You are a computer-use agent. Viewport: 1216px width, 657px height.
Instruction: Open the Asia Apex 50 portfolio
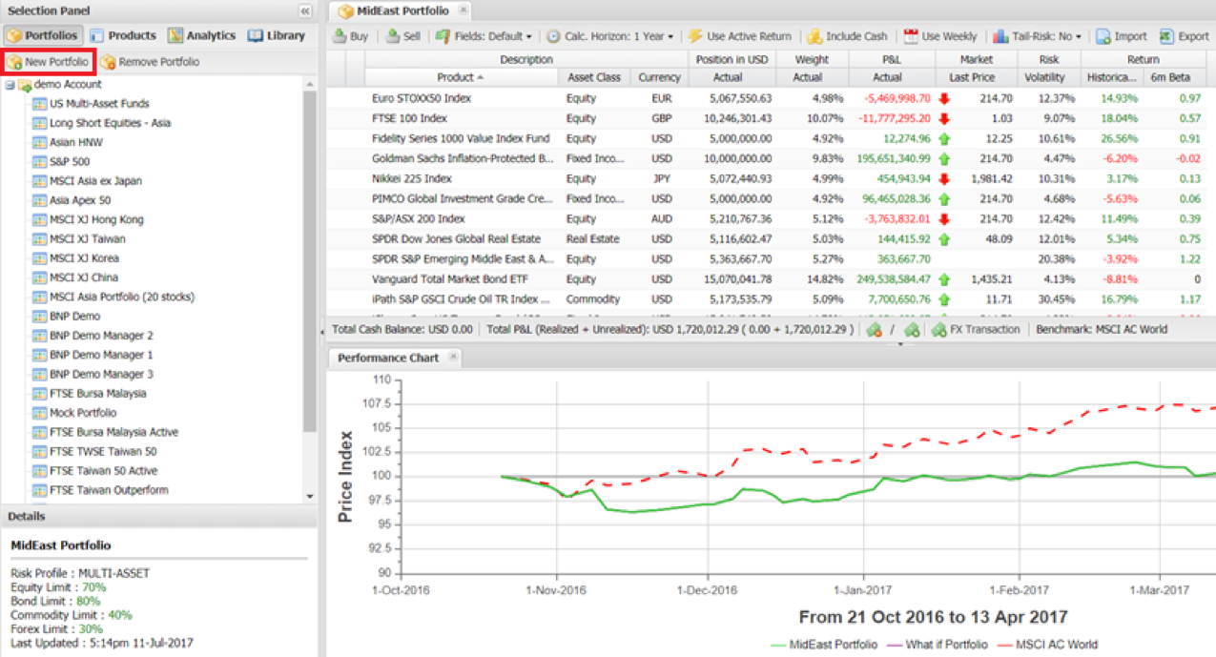tap(79, 200)
